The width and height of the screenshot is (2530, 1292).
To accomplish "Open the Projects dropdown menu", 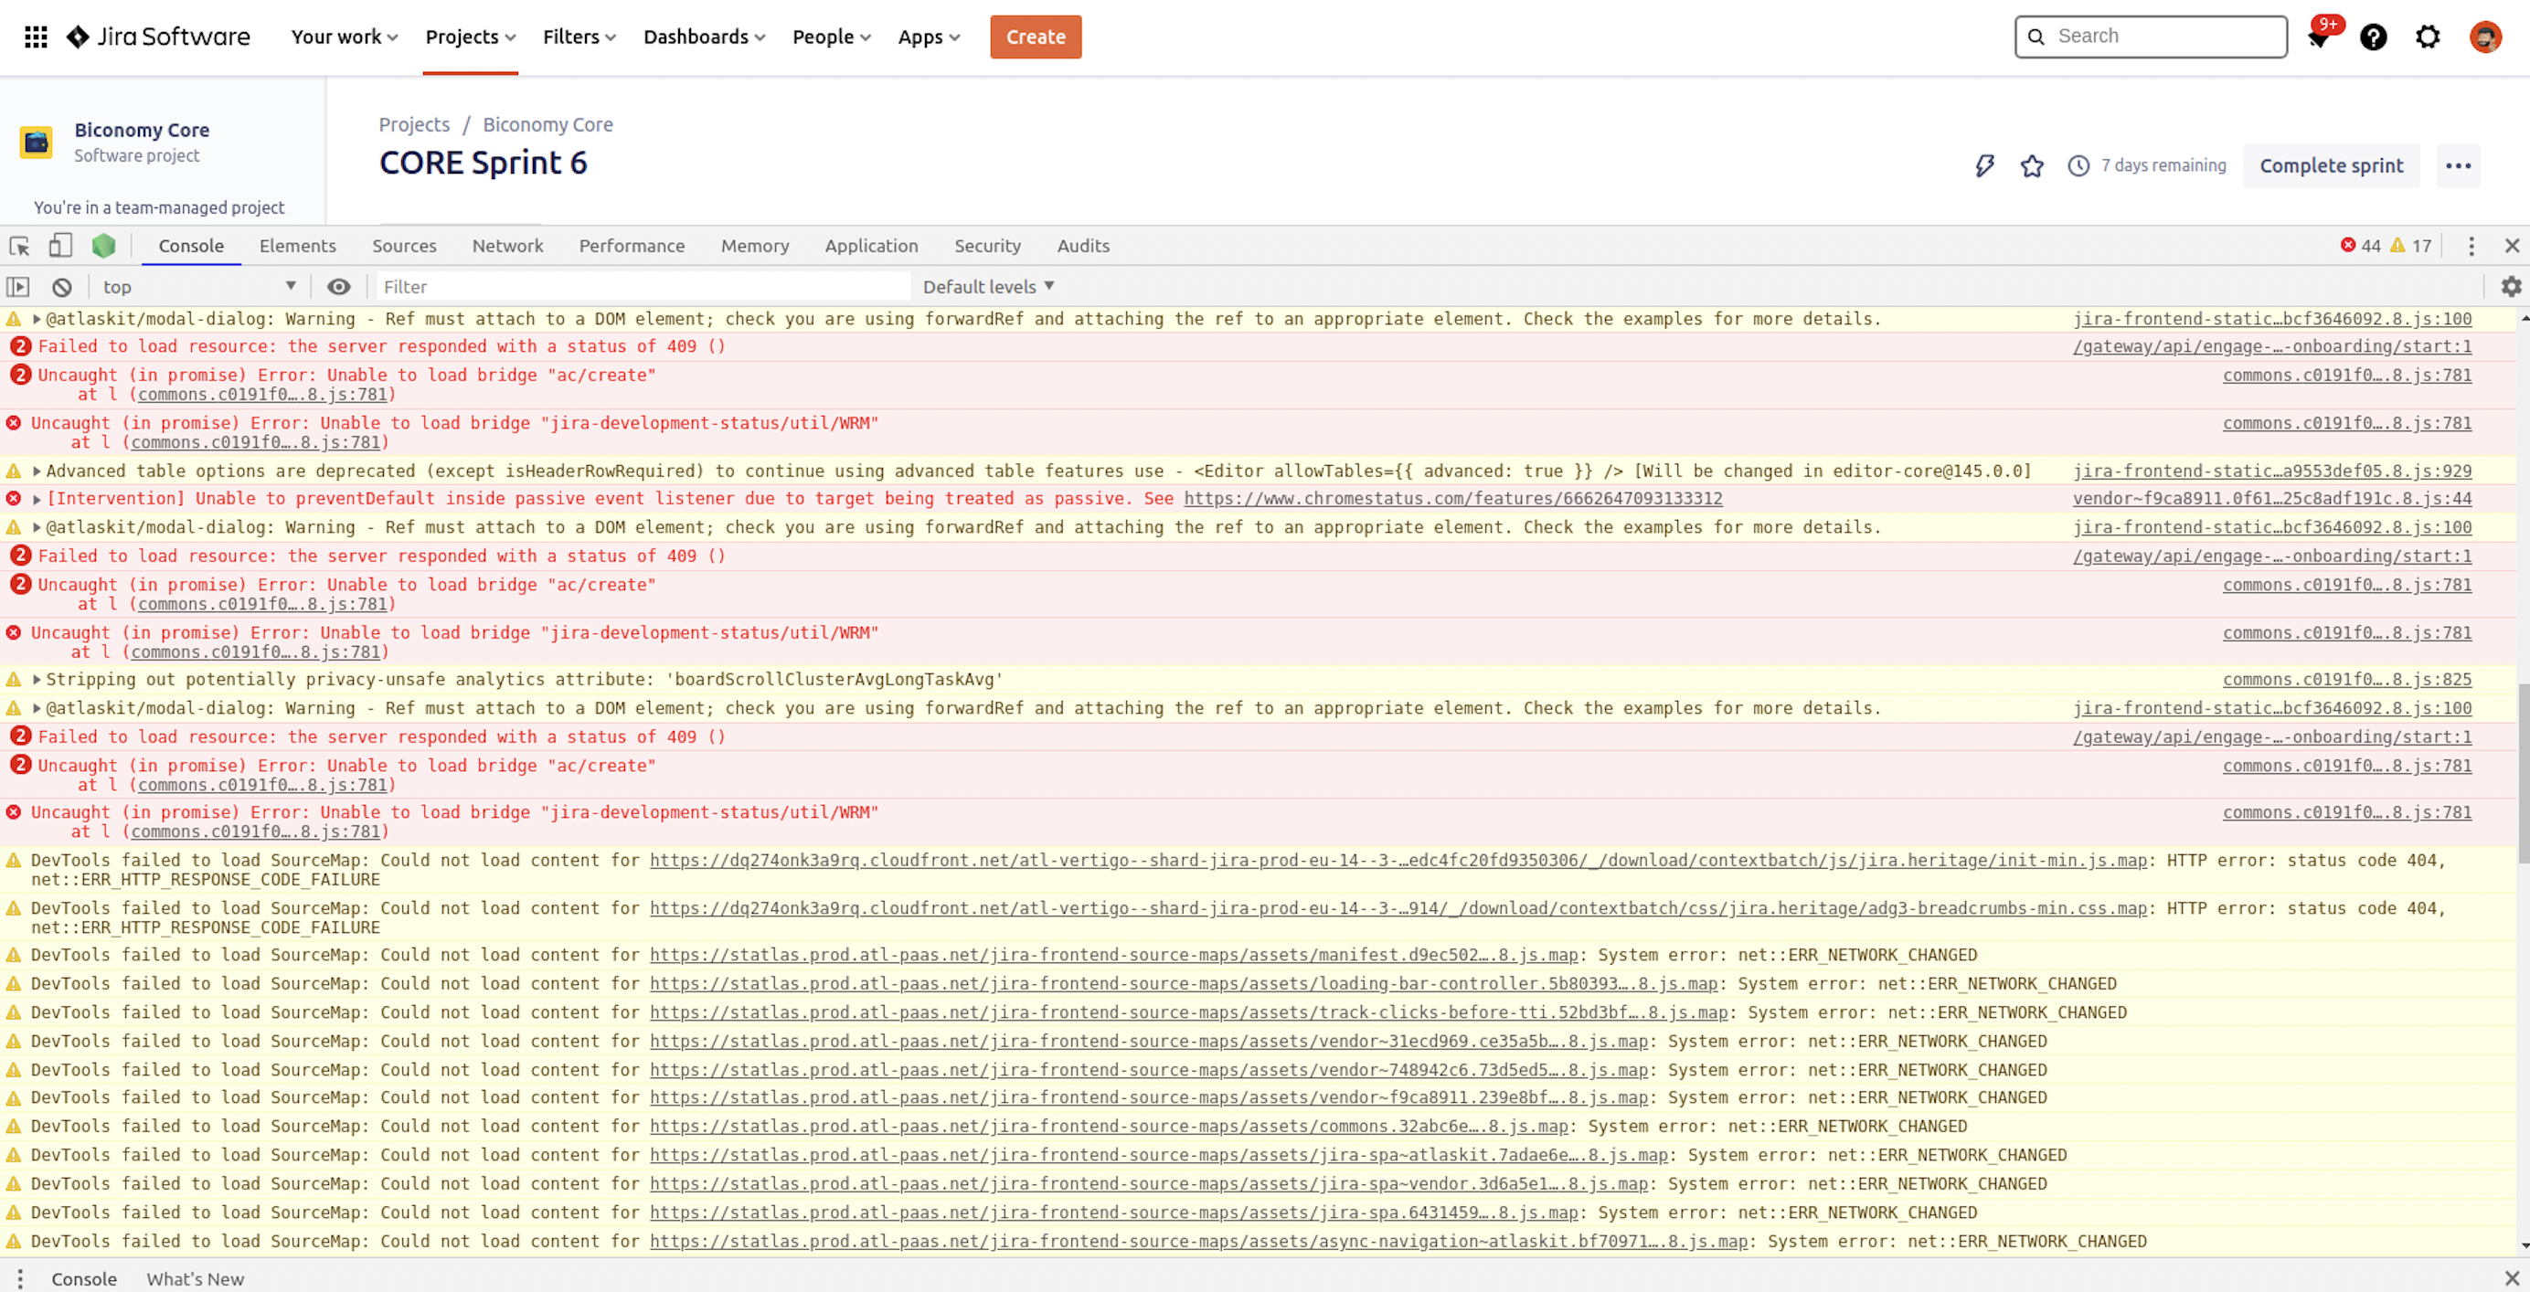I will point(471,37).
